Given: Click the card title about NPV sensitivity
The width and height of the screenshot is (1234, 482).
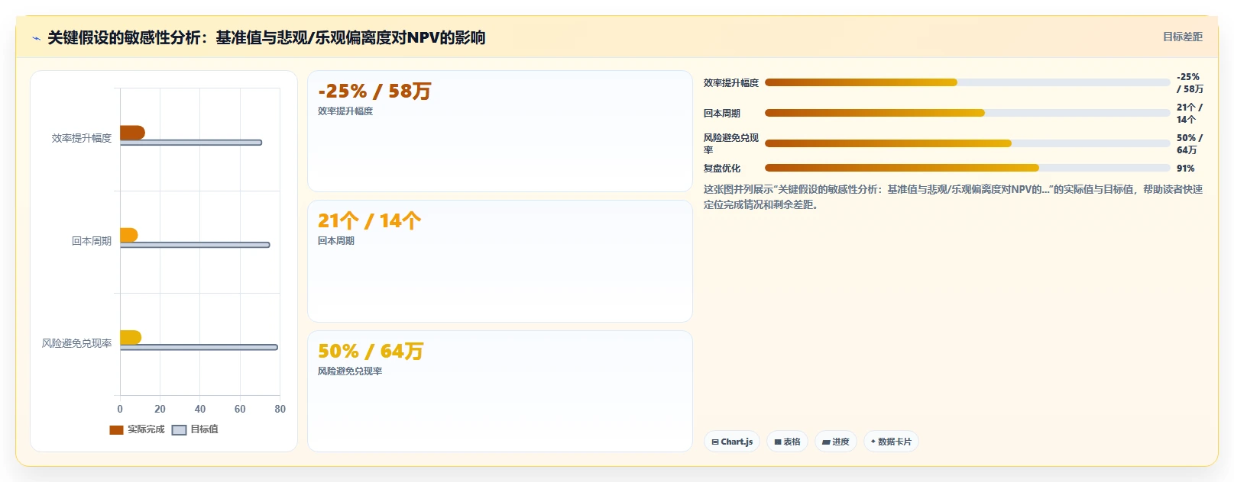Looking at the screenshot, I should point(266,37).
